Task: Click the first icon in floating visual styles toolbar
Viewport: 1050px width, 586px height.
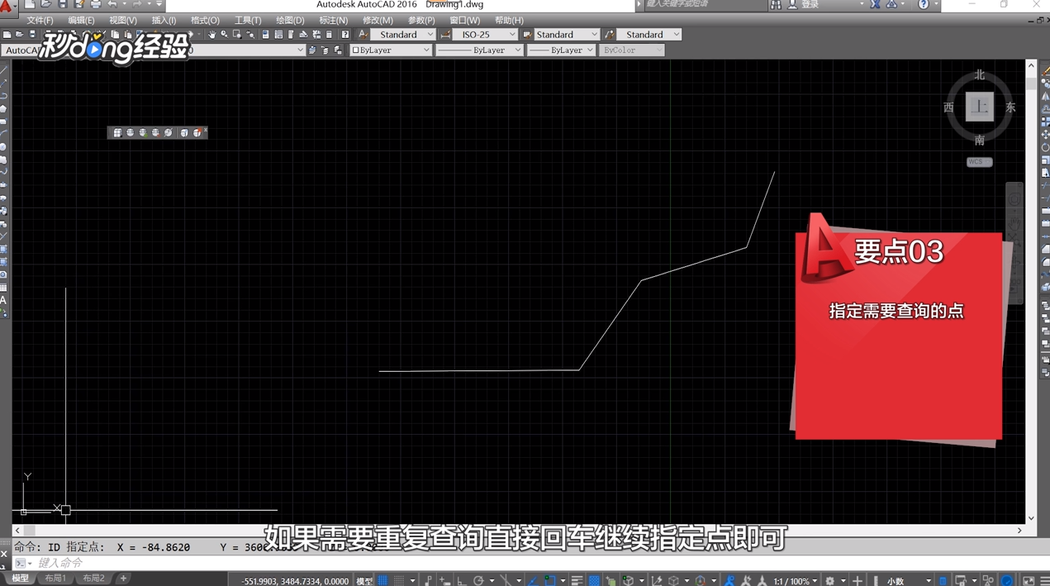Action: 117,133
